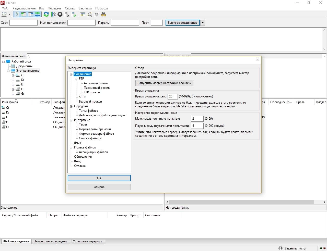
Task: Collapse Рабочий стол in local tree
Action: (x=4, y=61)
